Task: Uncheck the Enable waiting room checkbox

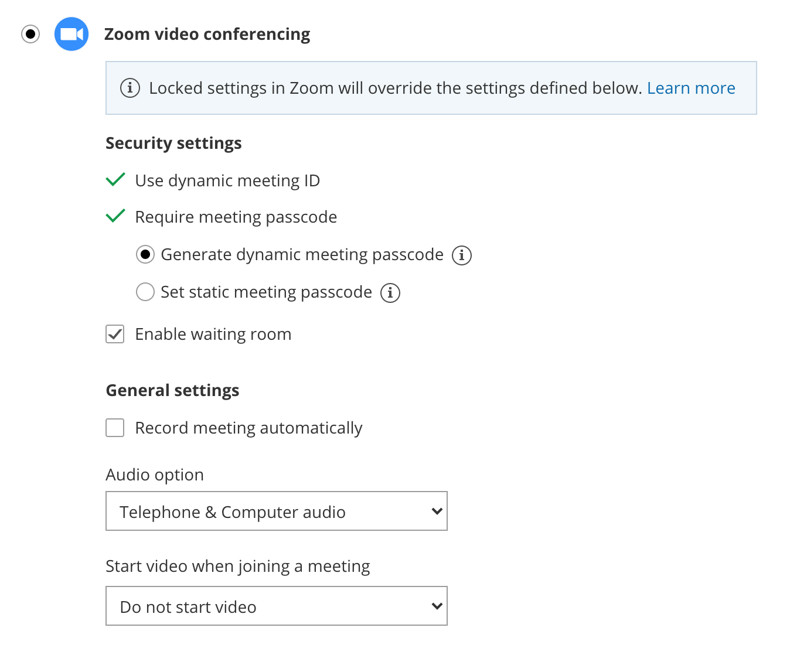Action: [115, 335]
